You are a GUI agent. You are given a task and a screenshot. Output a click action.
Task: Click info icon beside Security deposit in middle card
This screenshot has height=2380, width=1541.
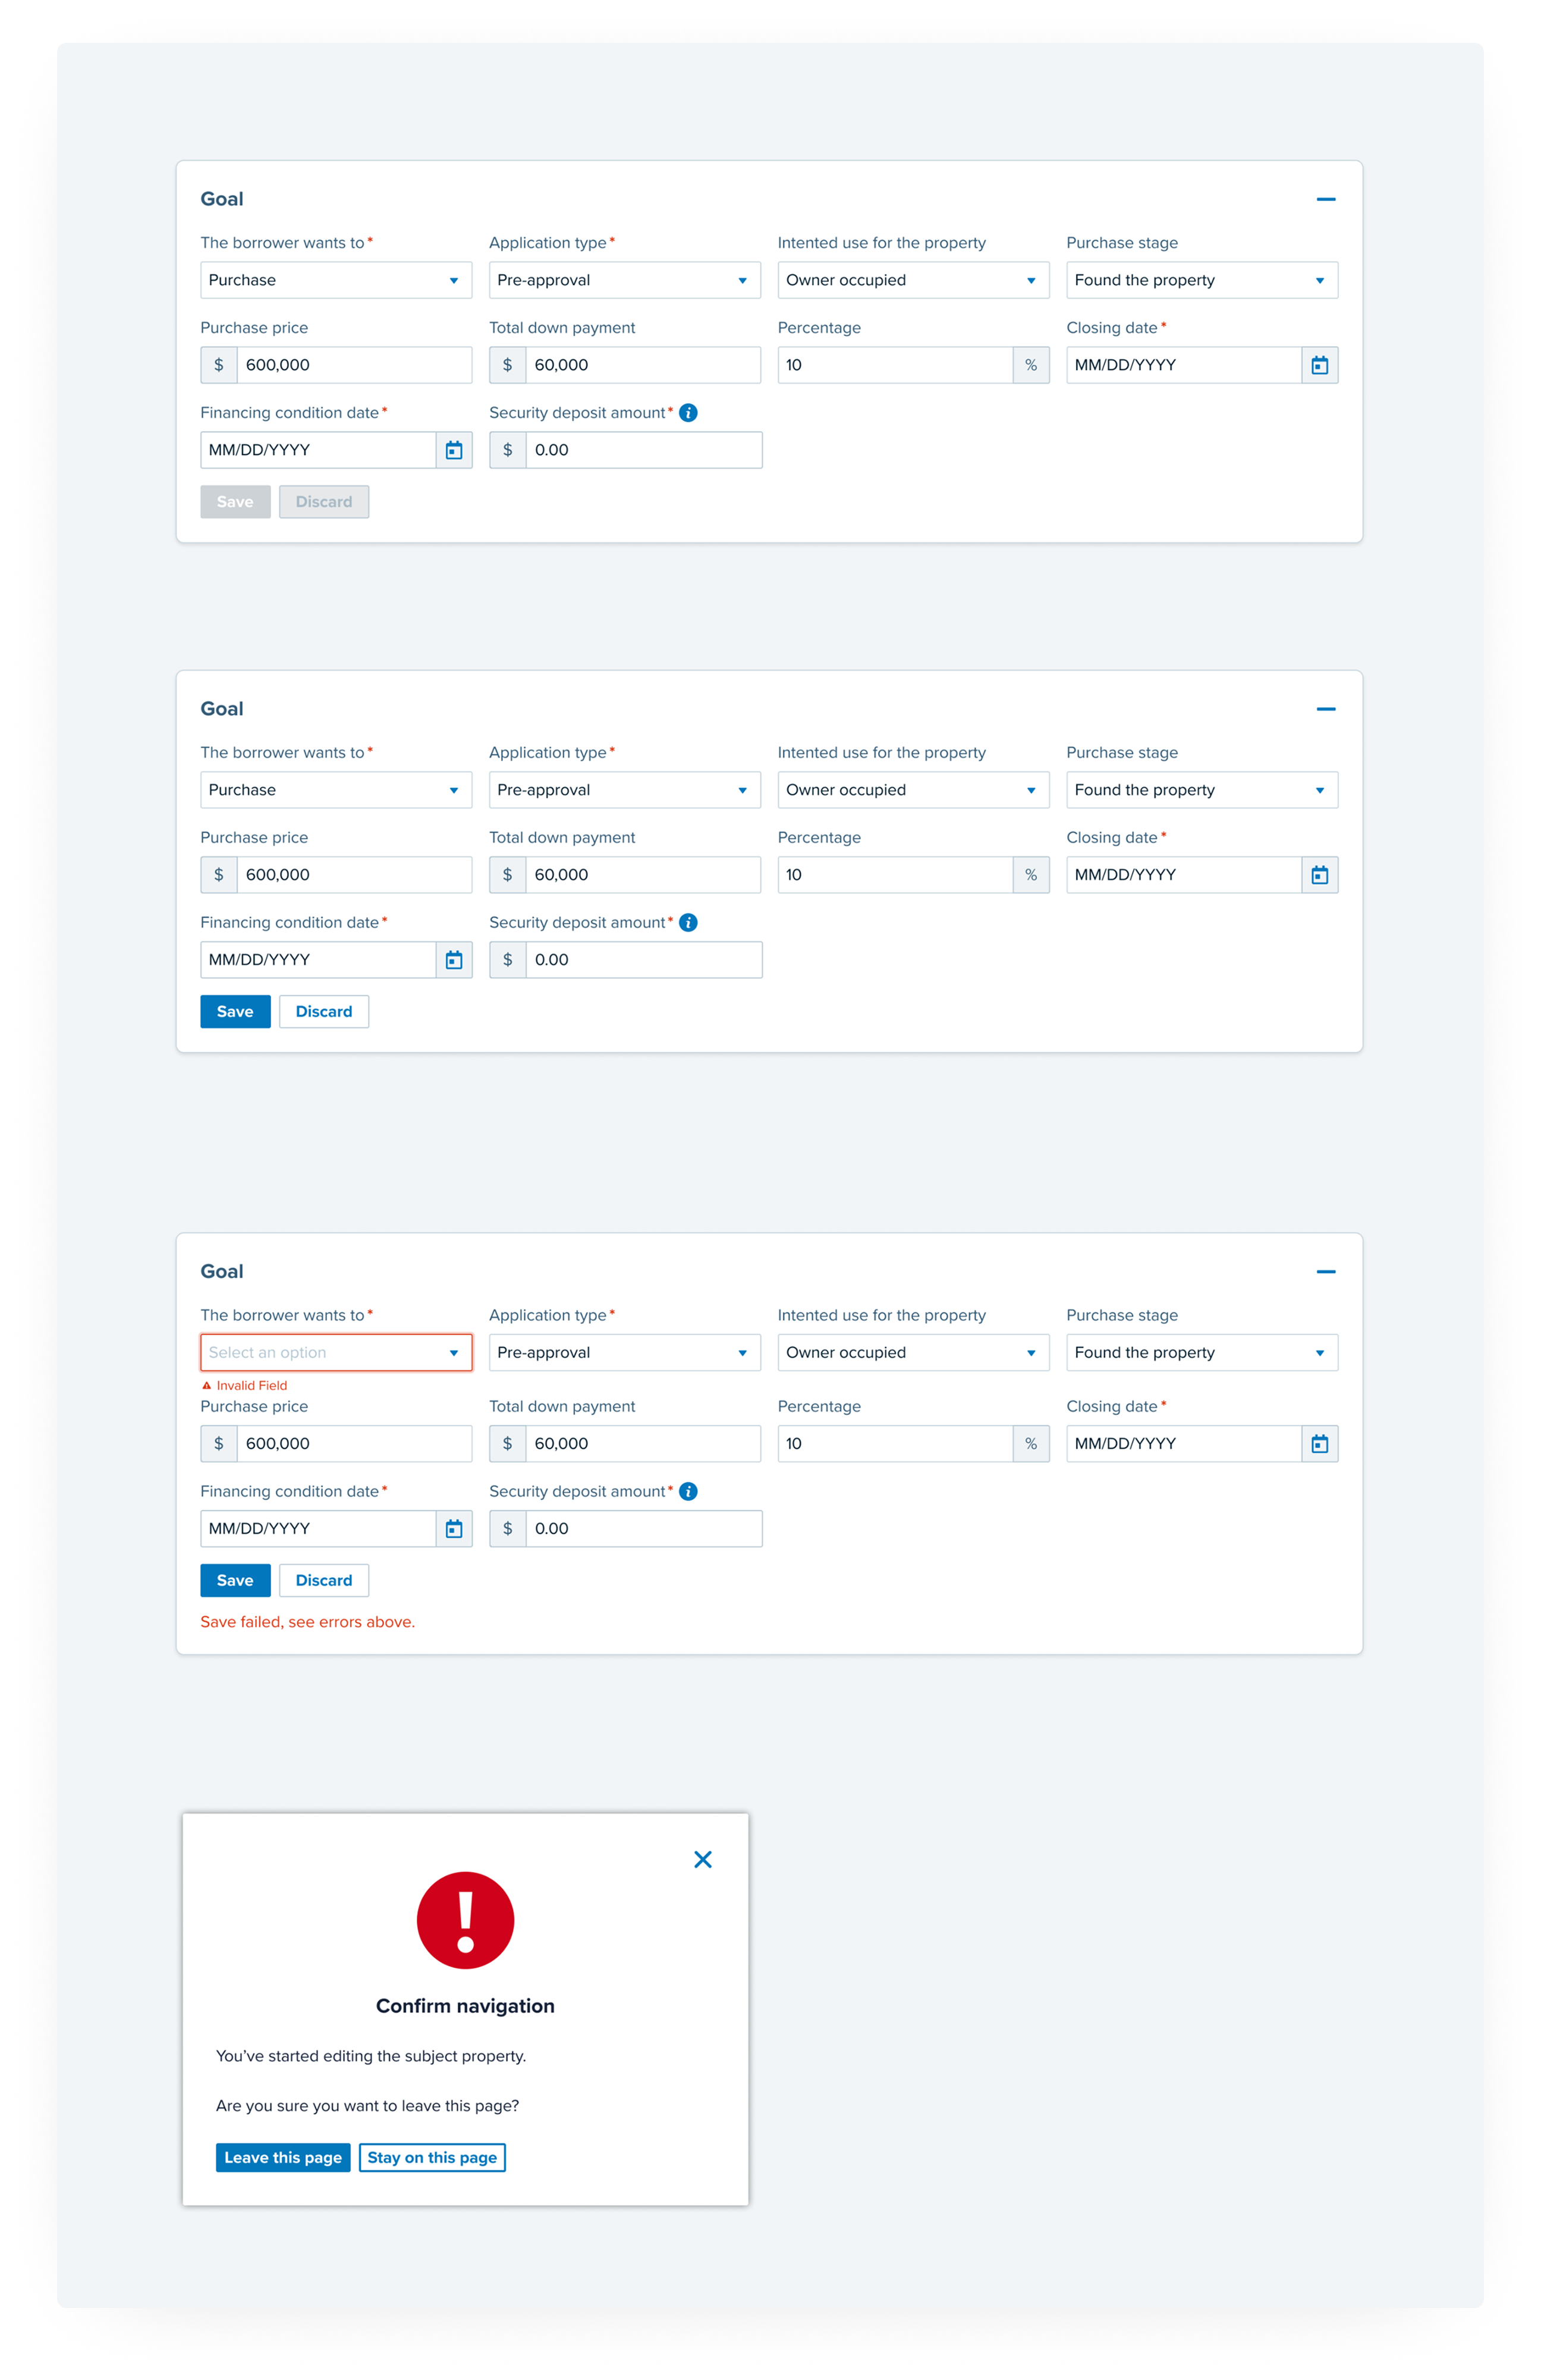[x=688, y=922]
